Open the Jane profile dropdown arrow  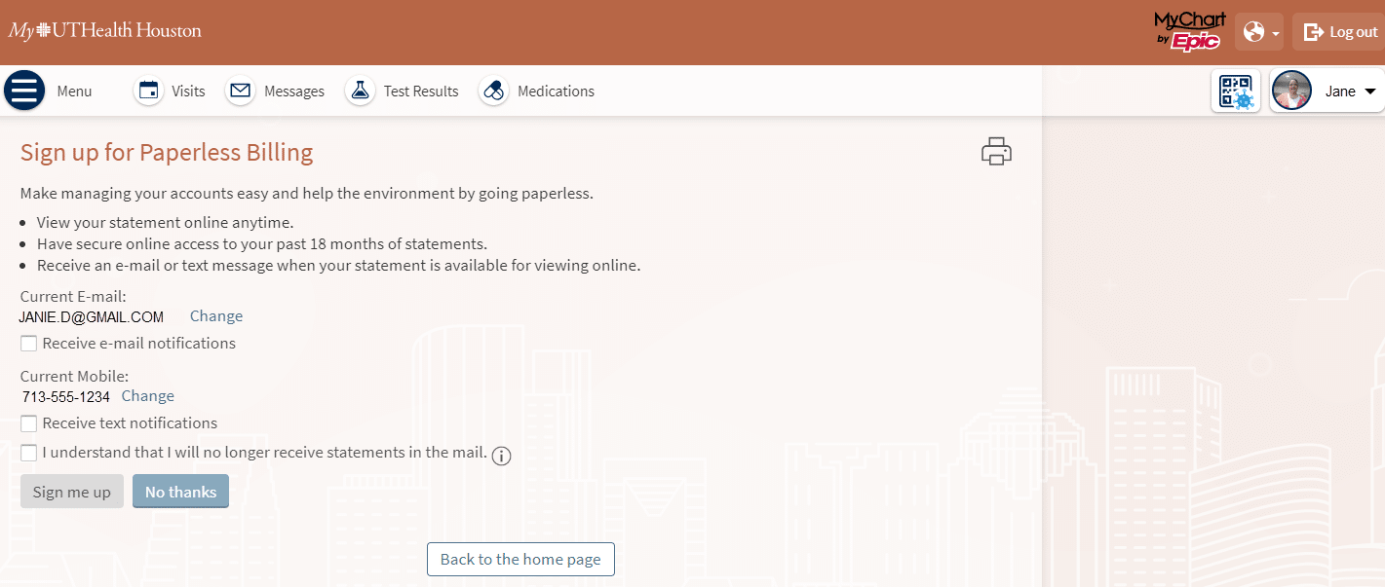point(1369,92)
